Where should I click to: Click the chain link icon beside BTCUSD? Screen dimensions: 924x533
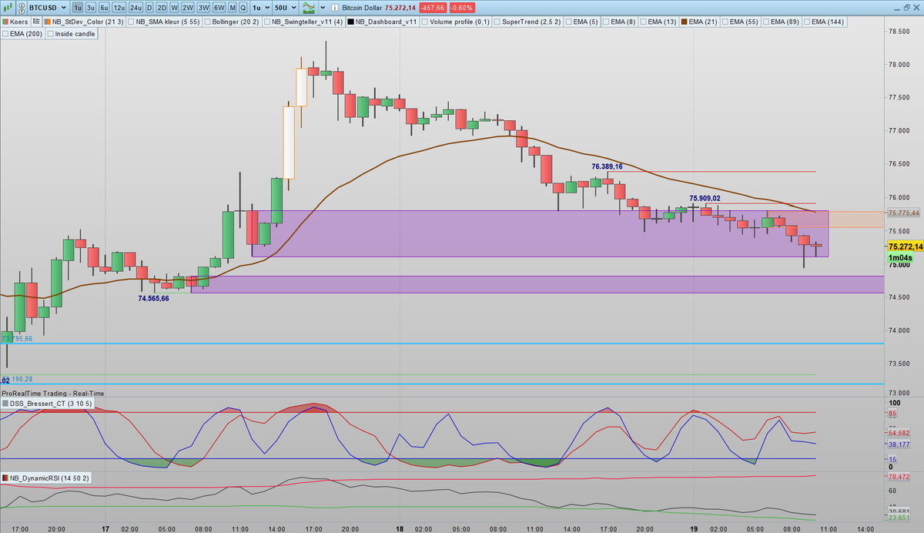click(21, 8)
